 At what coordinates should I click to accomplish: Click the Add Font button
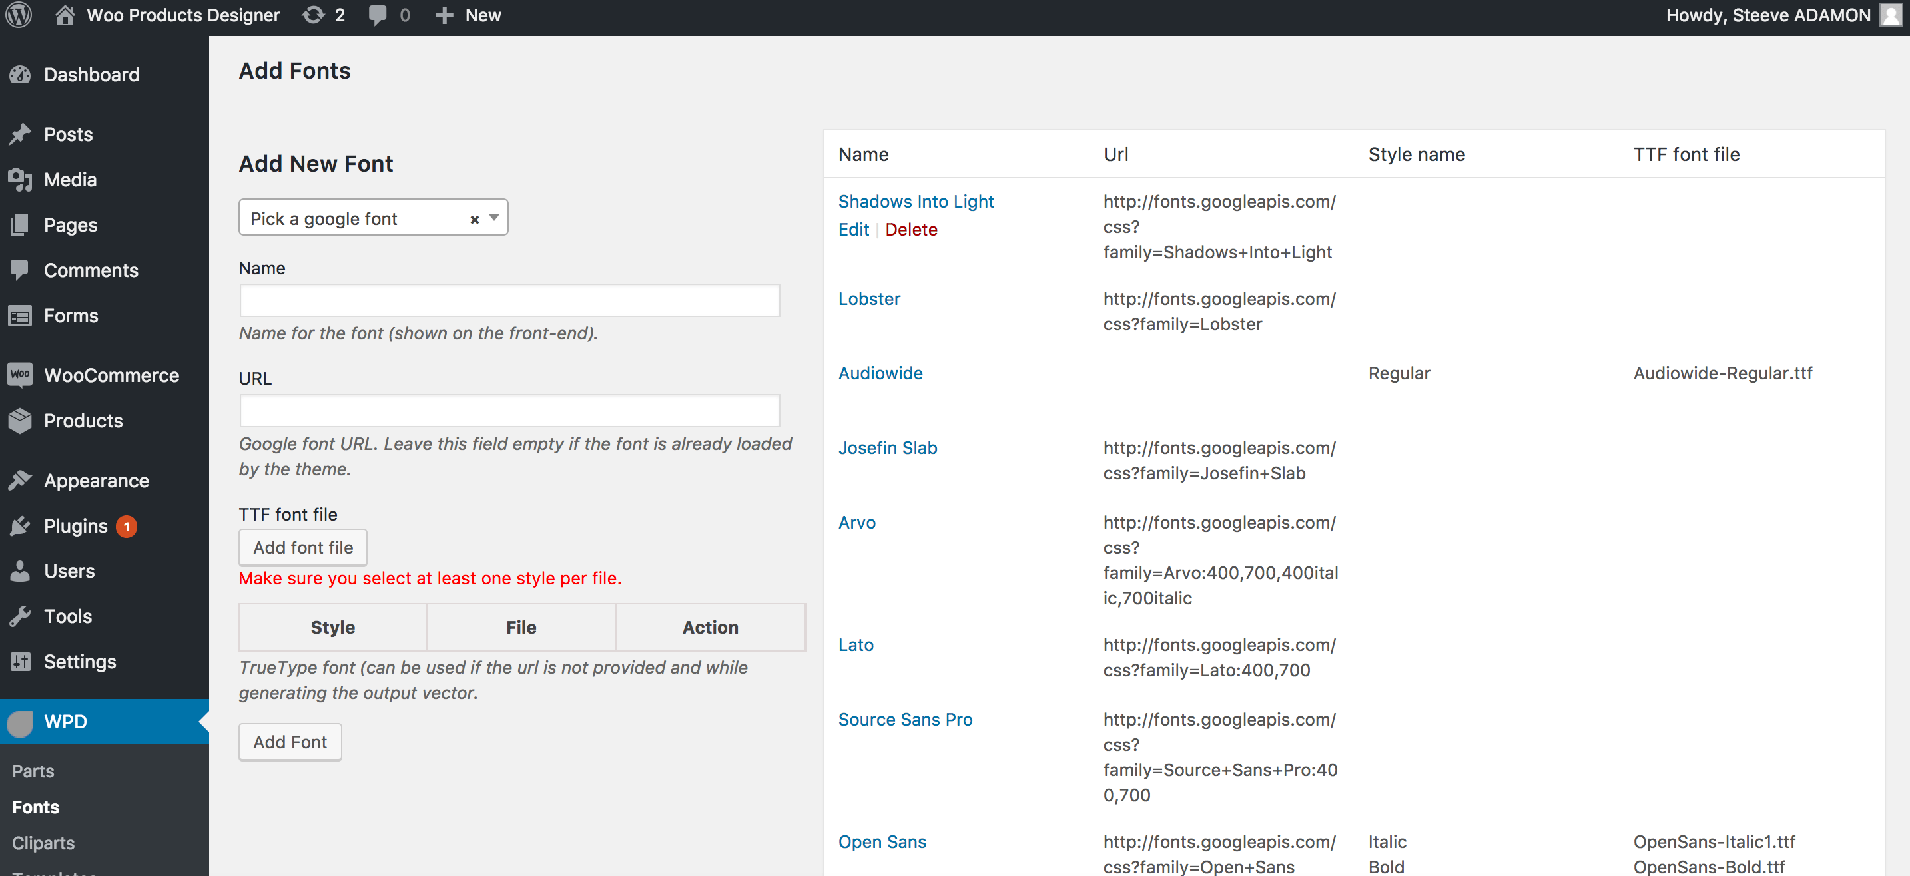[x=290, y=741]
